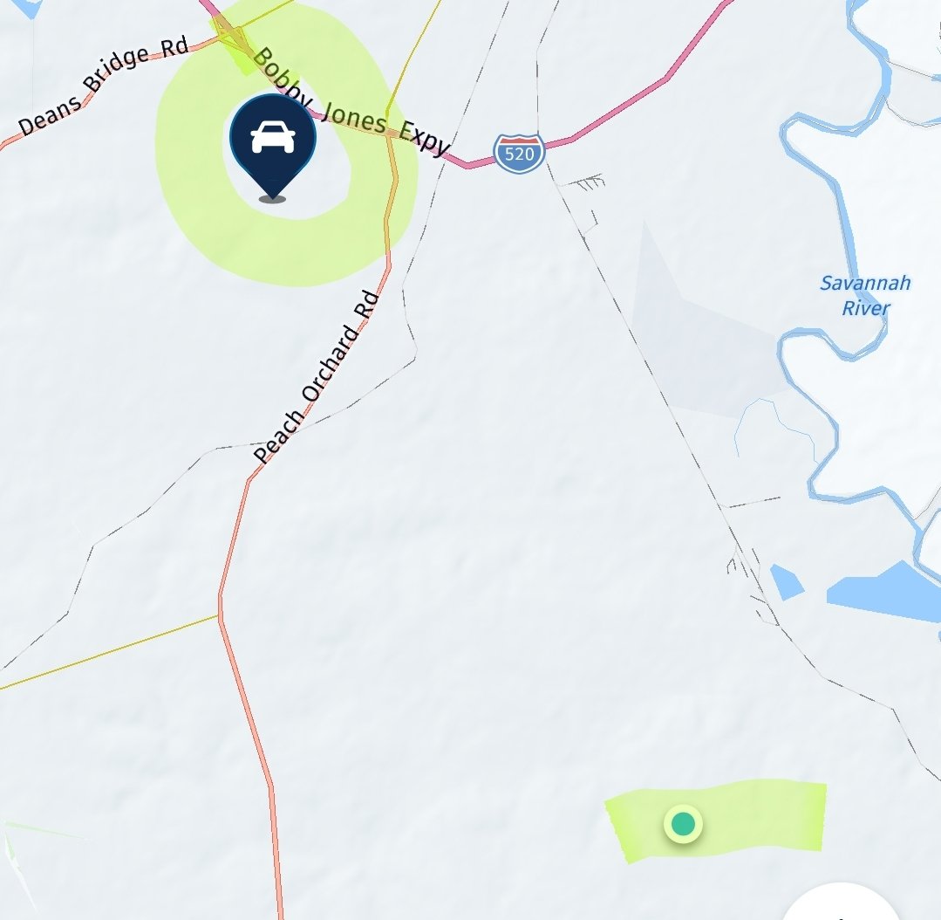941x920 pixels.
Task: Click the thin yellow road at left edge
Action: tap(108, 652)
